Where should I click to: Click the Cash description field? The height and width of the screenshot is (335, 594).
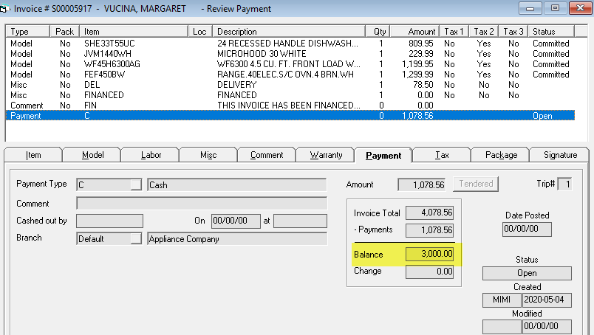pos(236,184)
